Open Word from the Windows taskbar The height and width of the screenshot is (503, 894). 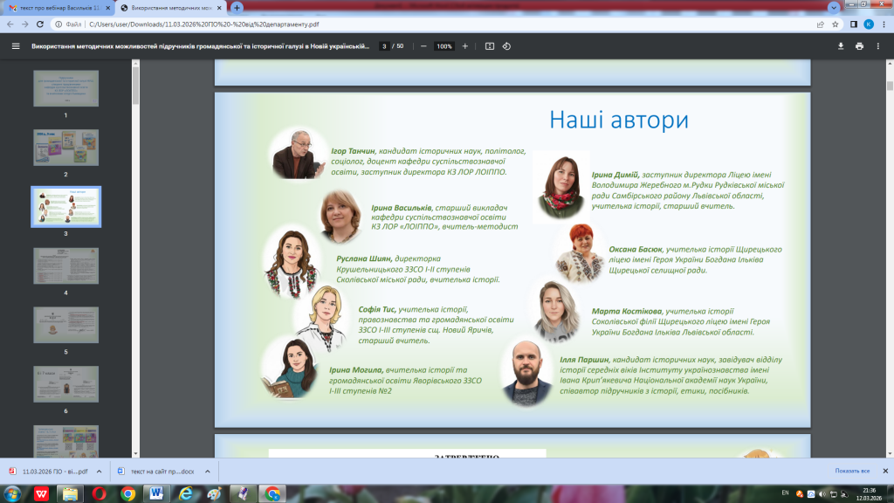pos(156,493)
